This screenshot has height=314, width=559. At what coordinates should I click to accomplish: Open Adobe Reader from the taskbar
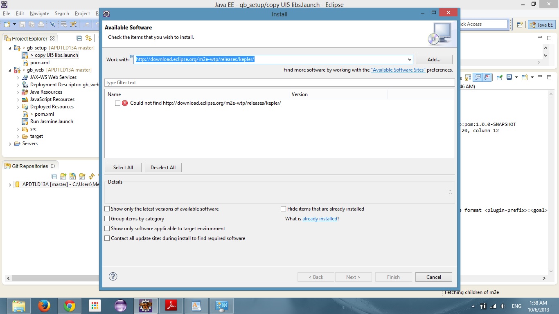click(171, 306)
